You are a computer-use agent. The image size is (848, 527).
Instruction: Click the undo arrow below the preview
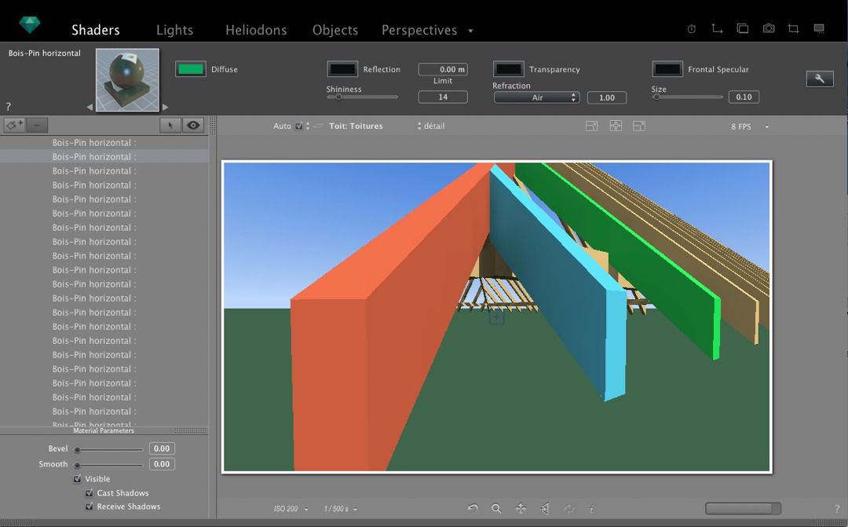coord(473,509)
